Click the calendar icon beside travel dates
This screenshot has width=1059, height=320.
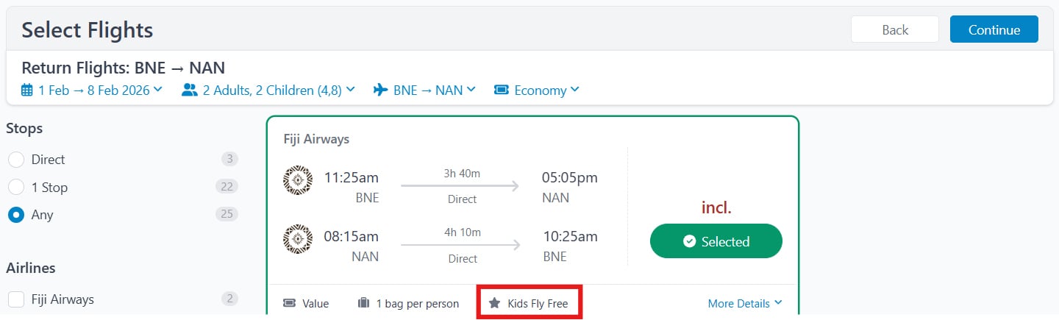27,90
